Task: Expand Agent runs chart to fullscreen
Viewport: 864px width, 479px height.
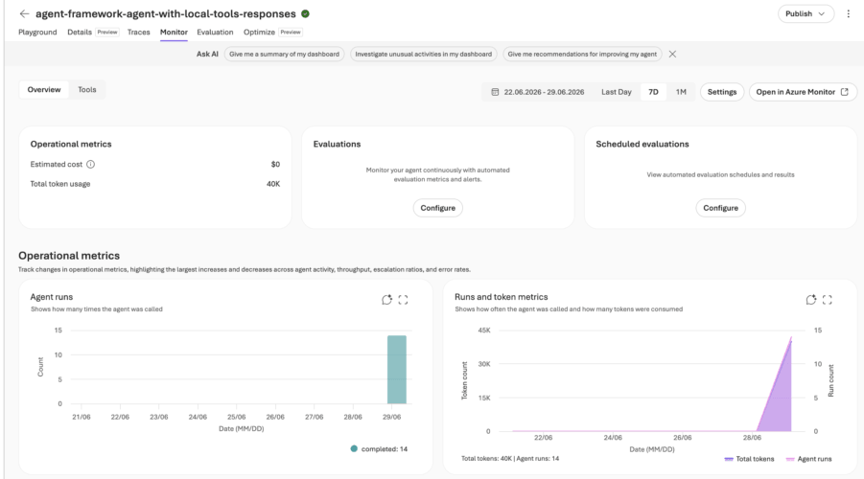Action: click(x=404, y=300)
